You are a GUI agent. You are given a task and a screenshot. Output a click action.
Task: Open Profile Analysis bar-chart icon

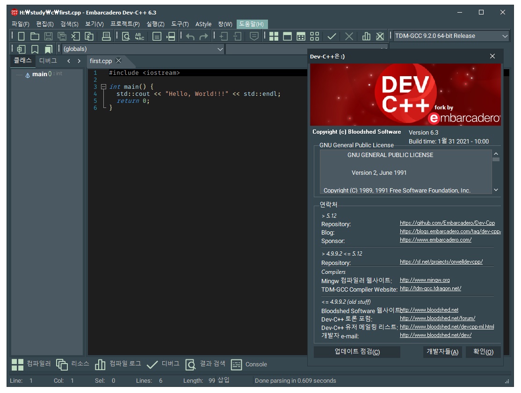[x=366, y=36]
